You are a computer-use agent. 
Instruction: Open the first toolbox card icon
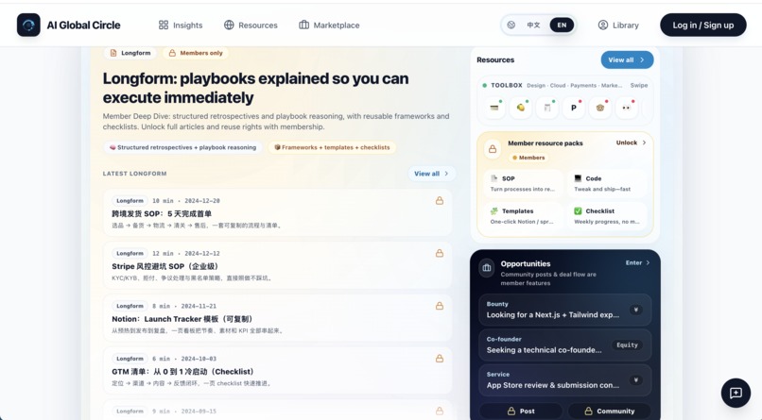494,108
